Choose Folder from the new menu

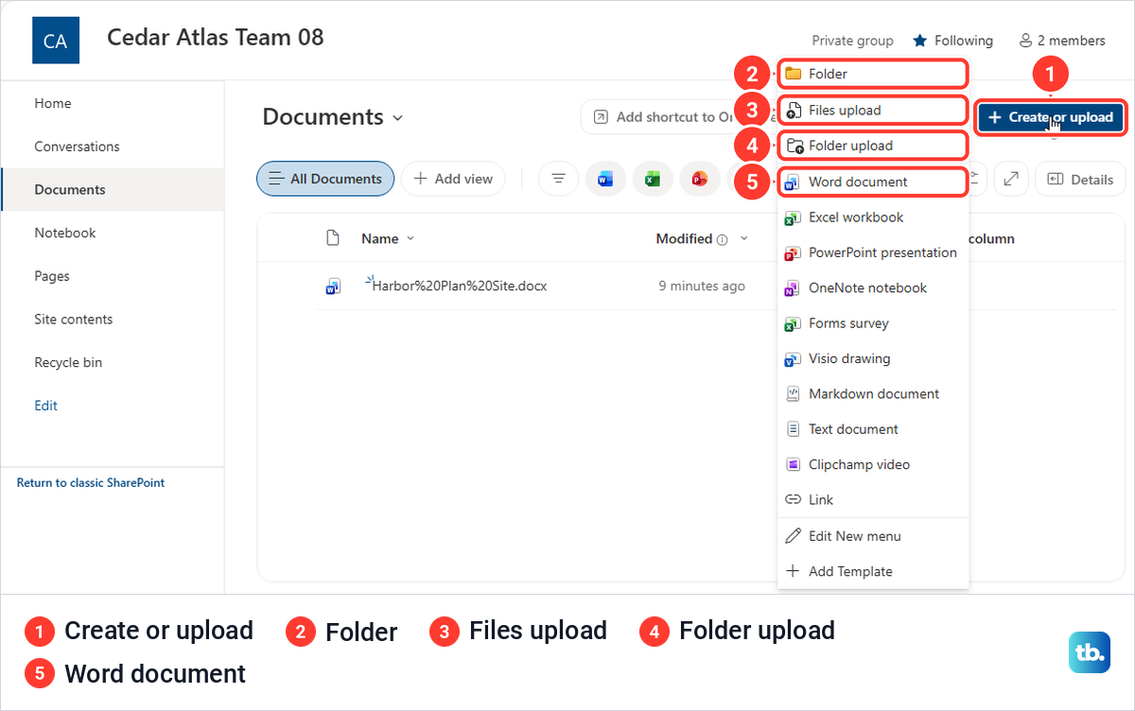(x=873, y=74)
